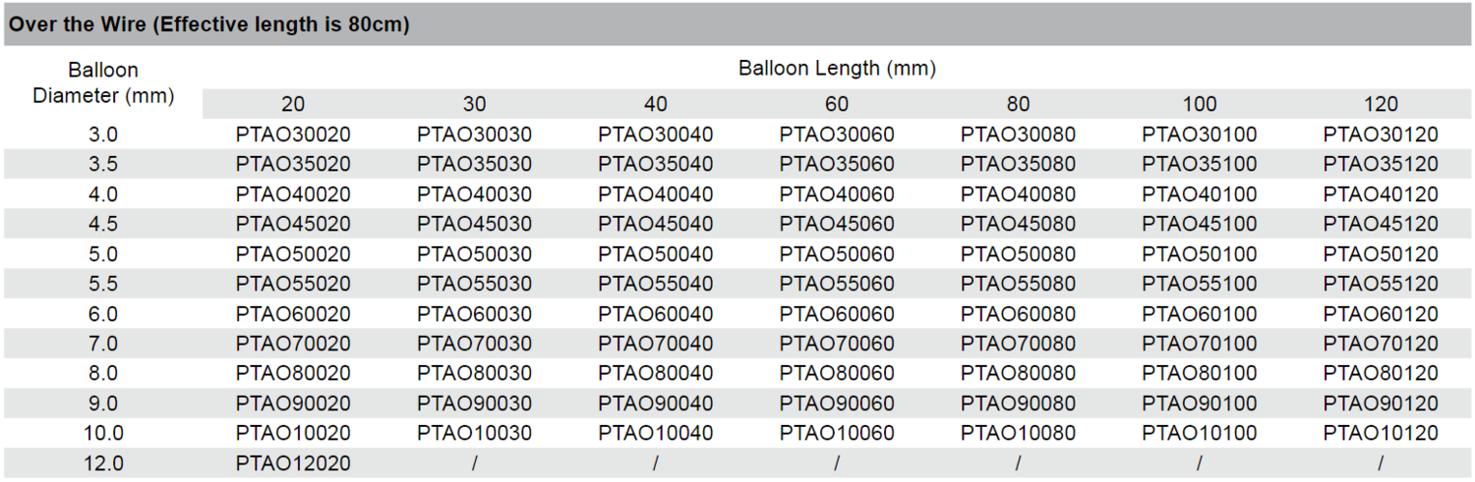Select product code PTAO50060
Image resolution: width=1475 pixels, height=482 pixels.
[837, 254]
